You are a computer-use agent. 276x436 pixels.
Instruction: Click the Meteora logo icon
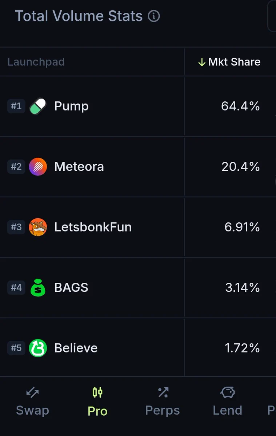38,167
